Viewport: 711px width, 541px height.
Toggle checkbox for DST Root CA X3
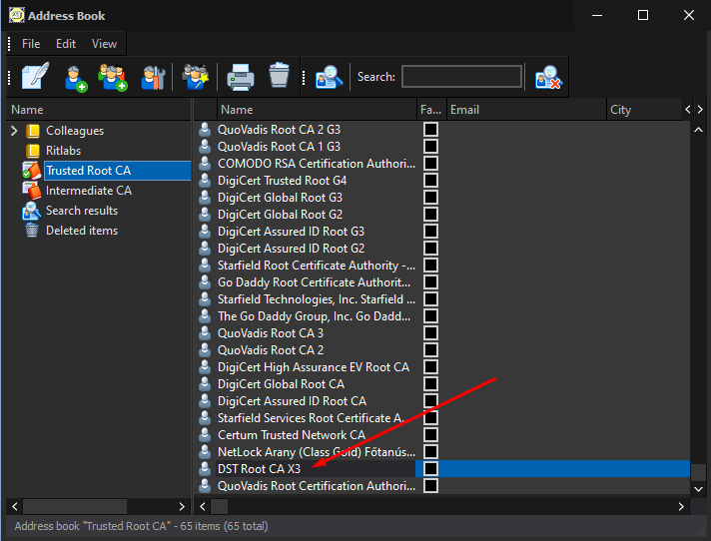click(430, 469)
